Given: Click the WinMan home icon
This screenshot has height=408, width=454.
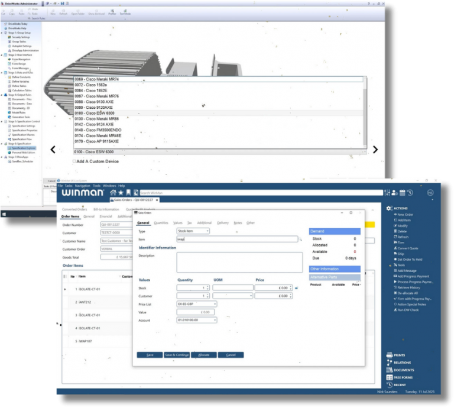Looking at the screenshot, I should click(113, 193).
